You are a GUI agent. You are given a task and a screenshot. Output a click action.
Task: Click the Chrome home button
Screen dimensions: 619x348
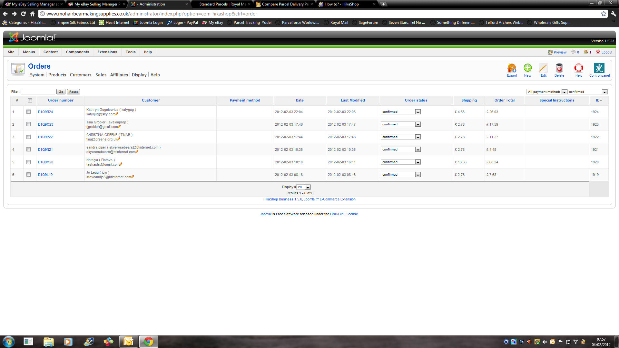tap(32, 14)
